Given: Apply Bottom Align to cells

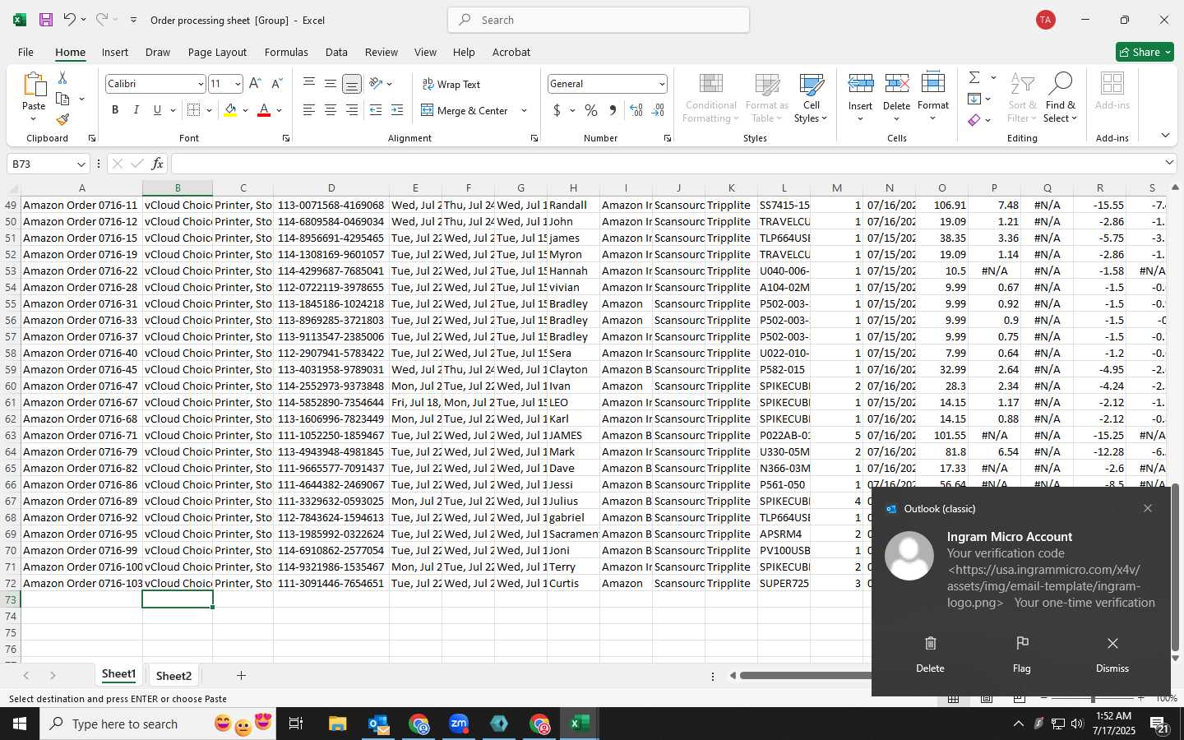Looking at the screenshot, I should (x=351, y=84).
